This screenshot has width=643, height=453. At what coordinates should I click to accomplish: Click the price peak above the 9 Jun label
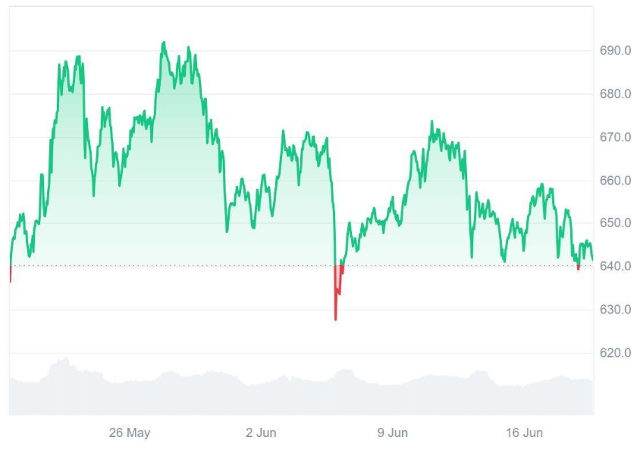[432, 121]
